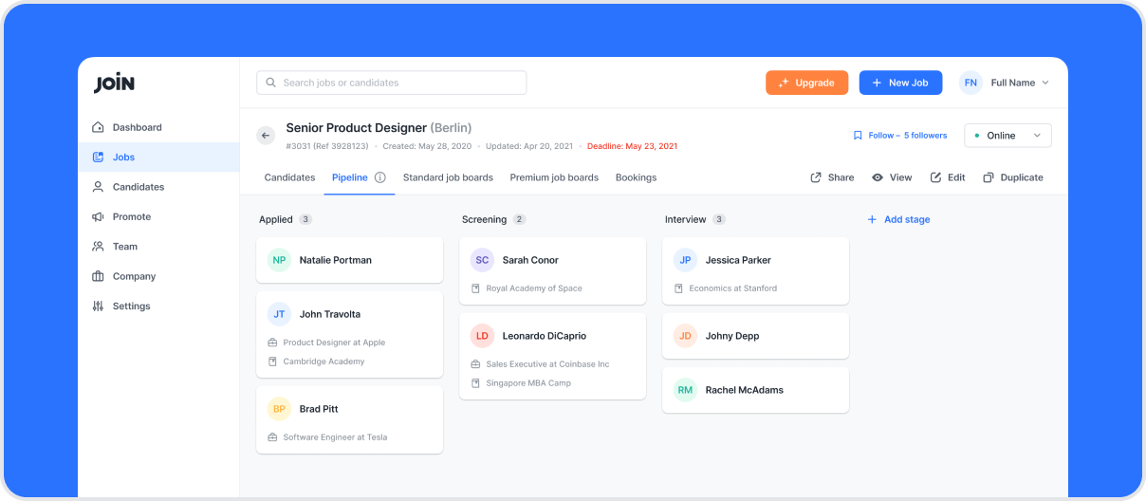This screenshot has width=1146, height=501.
Task: Open the Online status dropdown
Action: (1007, 136)
